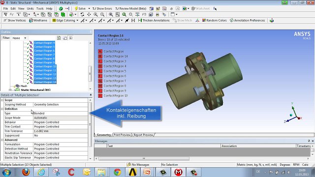
Task: Open Firefox from the taskbar
Action: click(26, 172)
